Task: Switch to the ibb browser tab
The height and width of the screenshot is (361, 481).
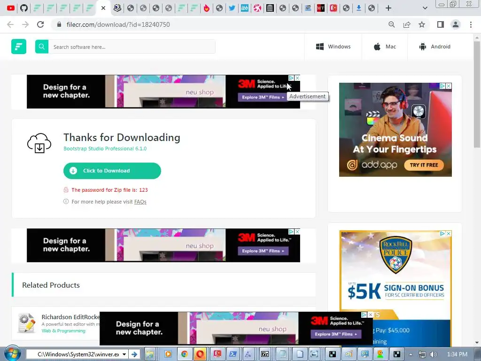Action: tap(245, 8)
